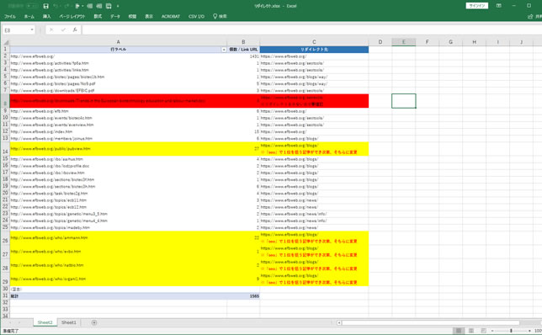Click the selected cell E8
Screen dimensions: 542x335
pyautogui.click(x=403, y=101)
